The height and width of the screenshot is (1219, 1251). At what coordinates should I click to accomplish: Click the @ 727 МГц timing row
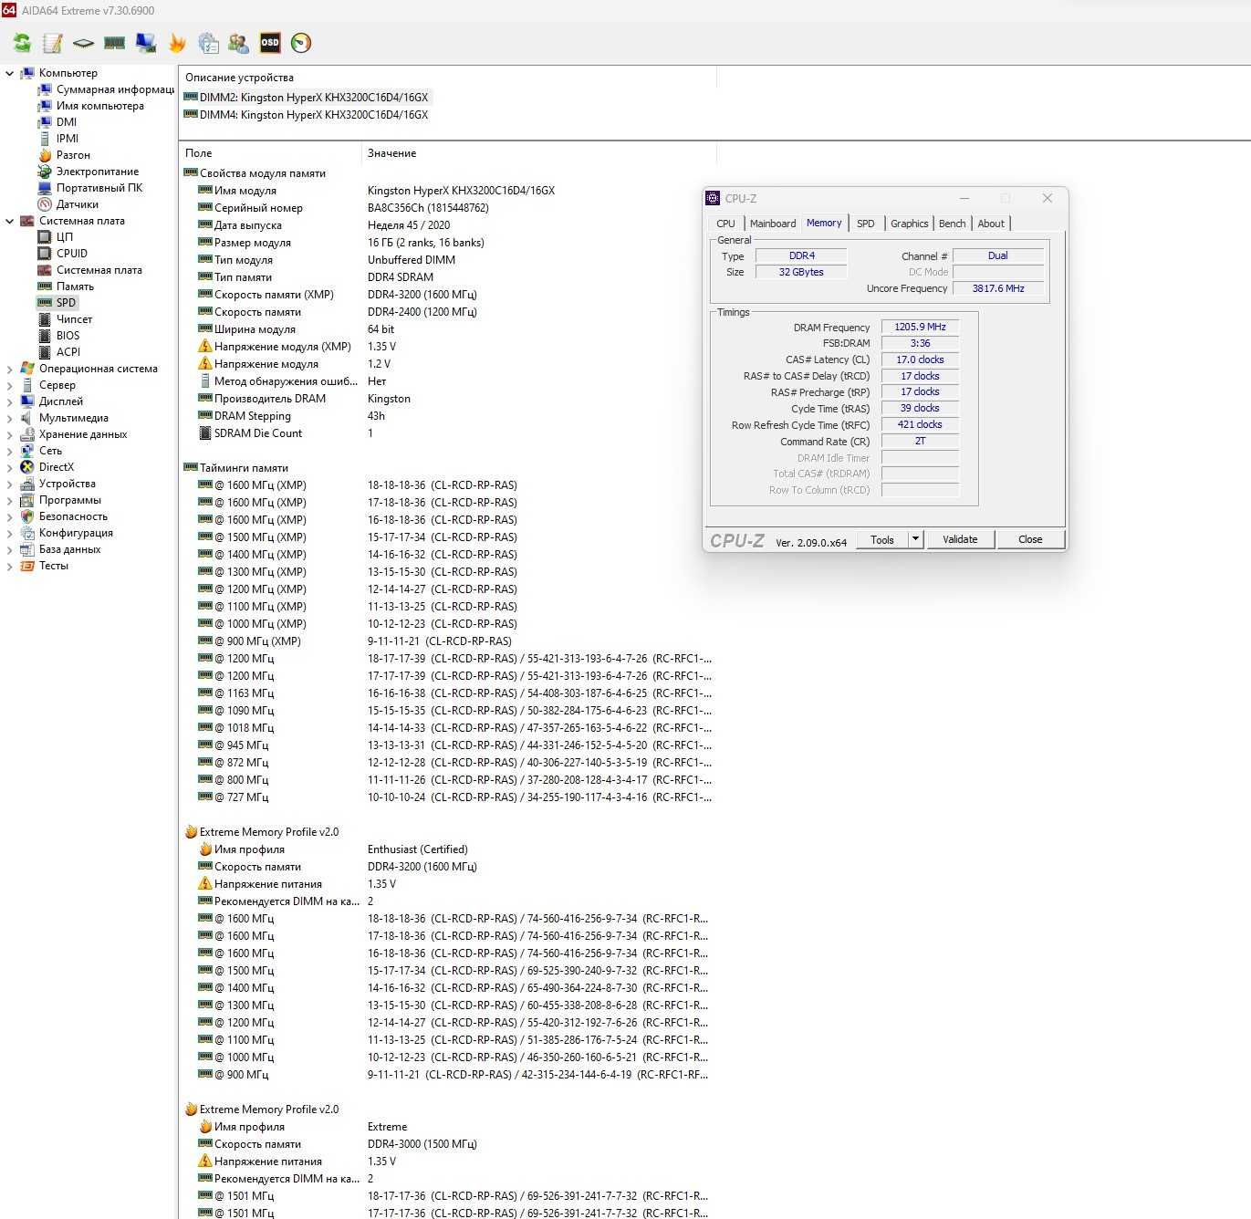447,797
